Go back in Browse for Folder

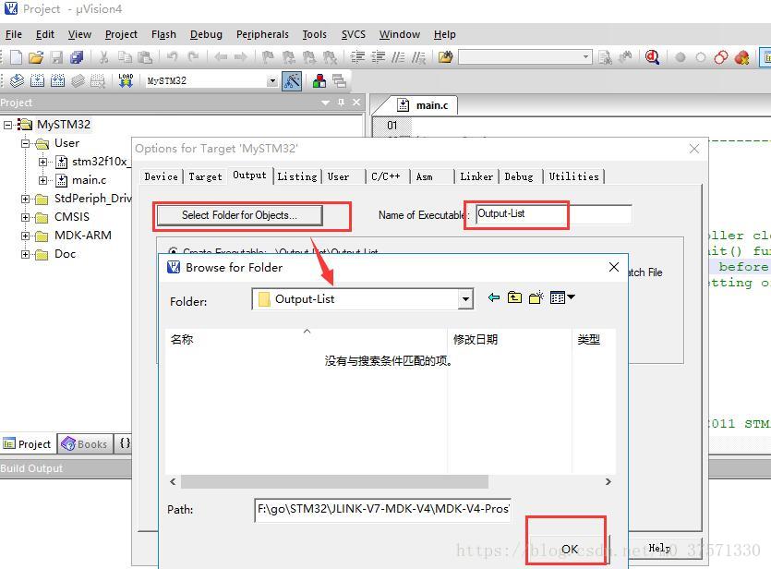coord(494,297)
